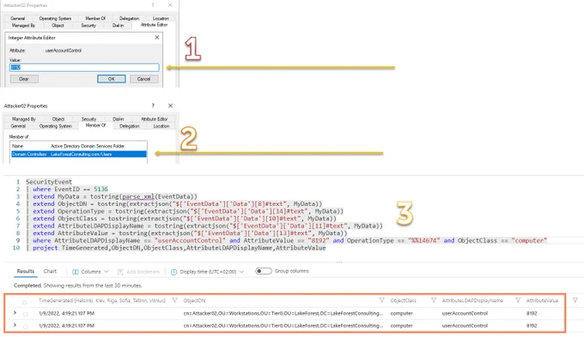Filter the ObjectDN column
The height and width of the screenshot is (337, 584).
click(x=381, y=300)
